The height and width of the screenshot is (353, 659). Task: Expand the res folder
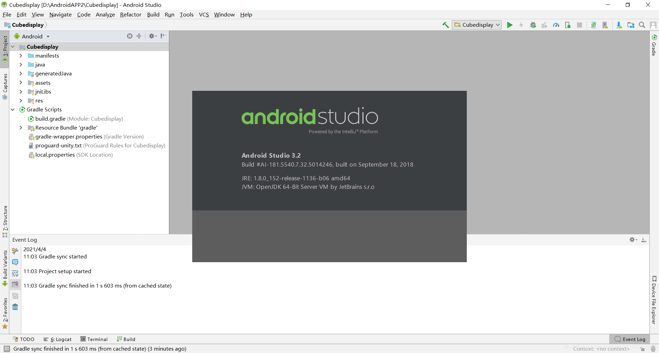click(x=21, y=100)
